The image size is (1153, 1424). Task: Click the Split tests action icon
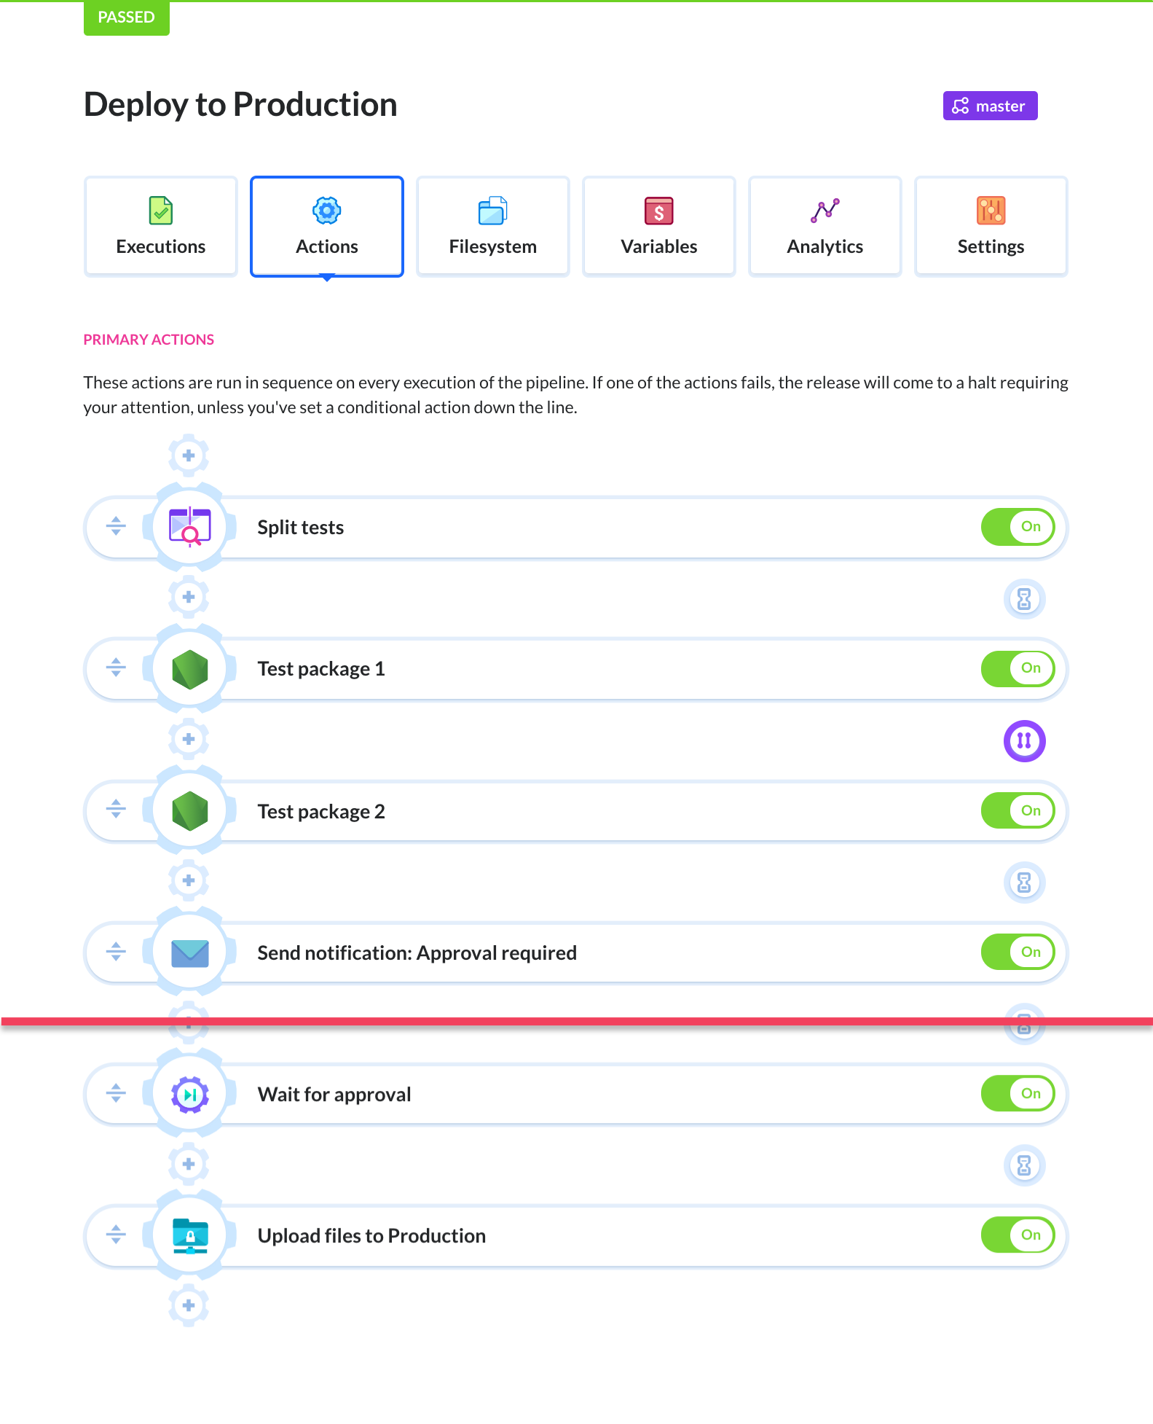coord(190,527)
